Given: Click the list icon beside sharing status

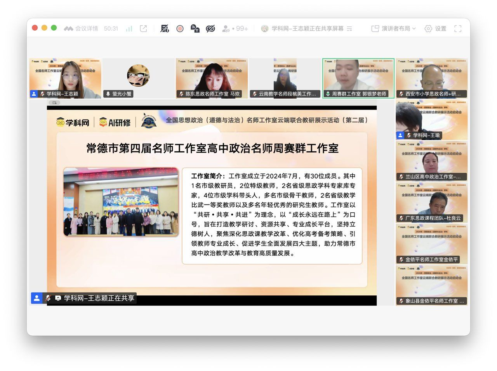Looking at the screenshot, I should (349, 29).
